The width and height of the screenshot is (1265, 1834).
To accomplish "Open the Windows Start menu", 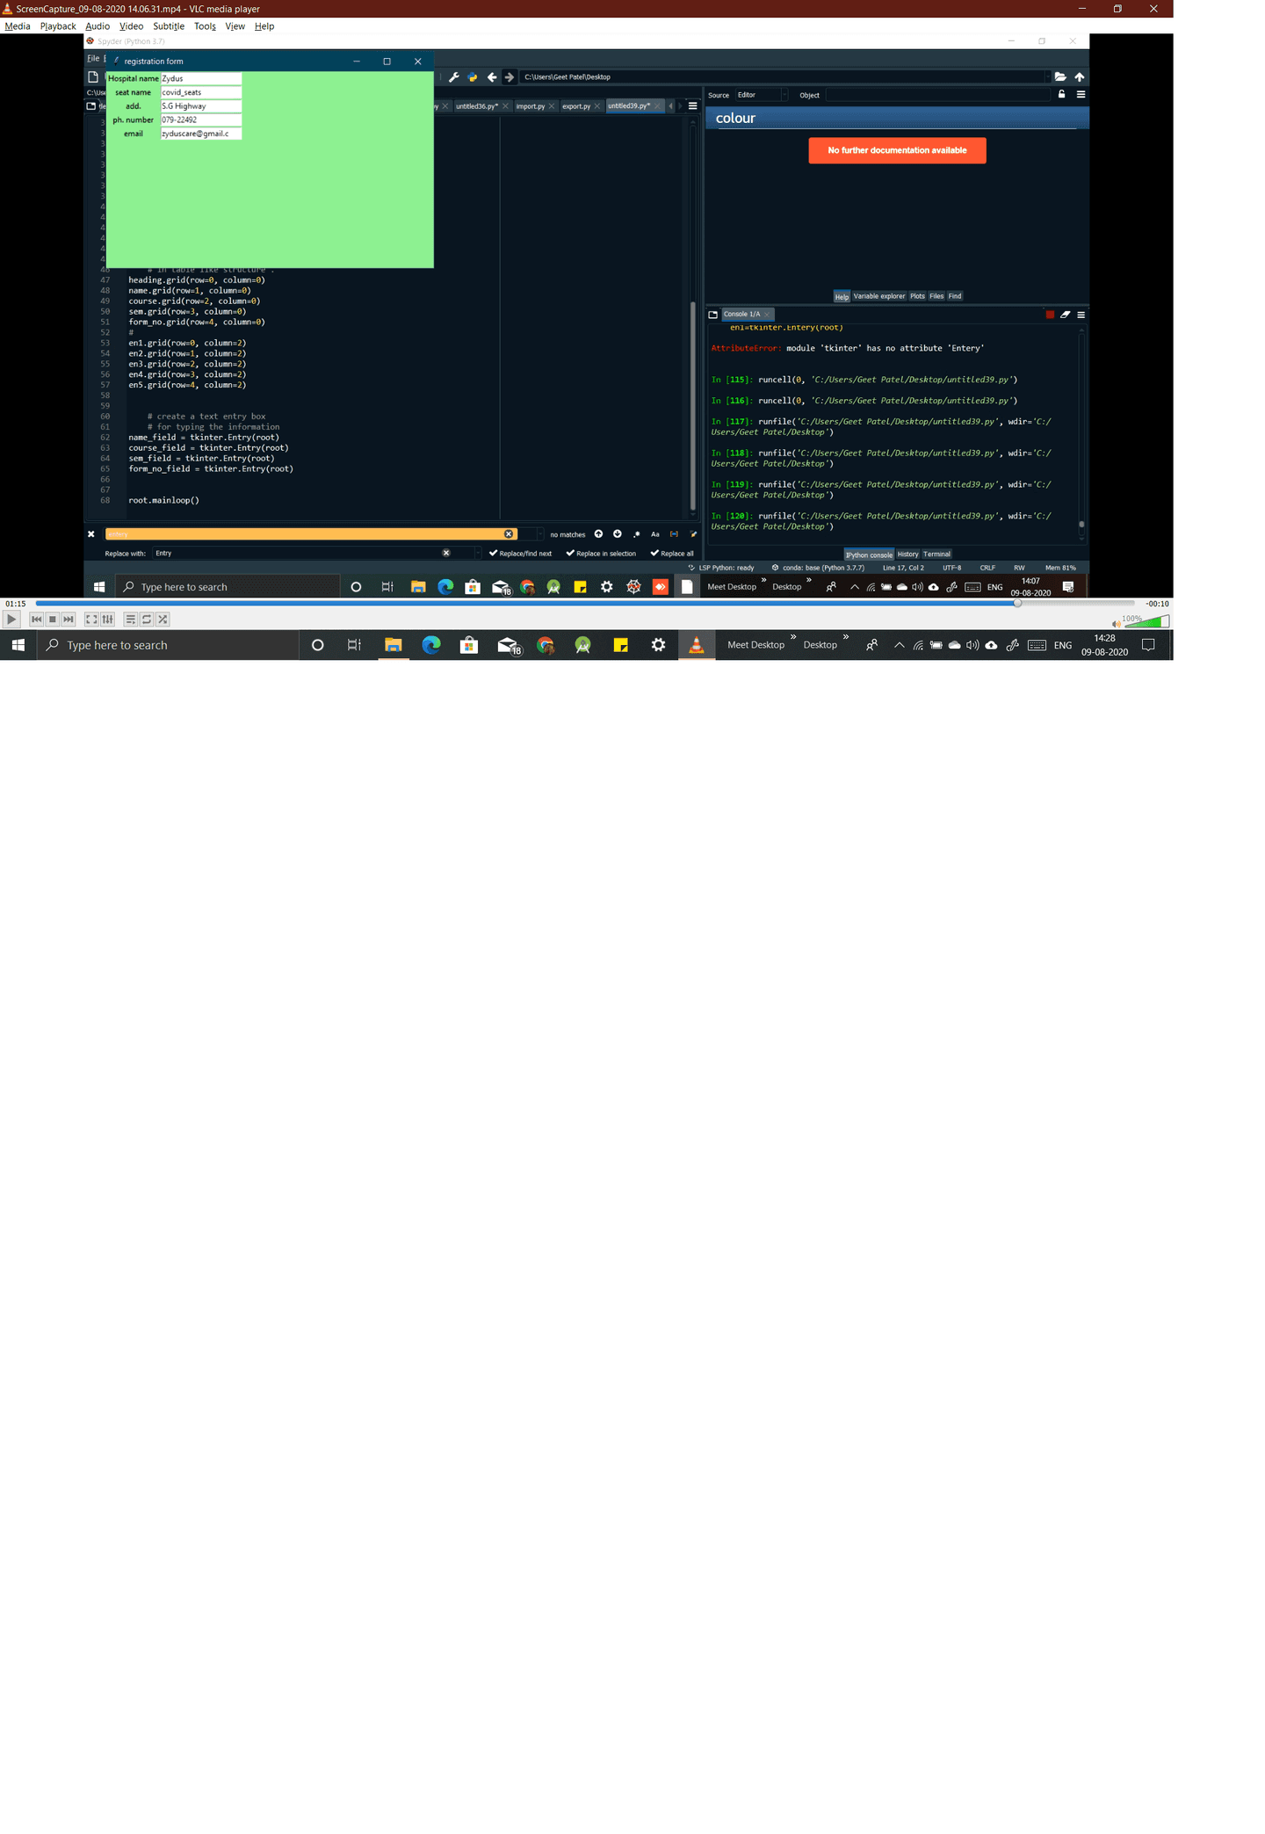I will [18, 645].
